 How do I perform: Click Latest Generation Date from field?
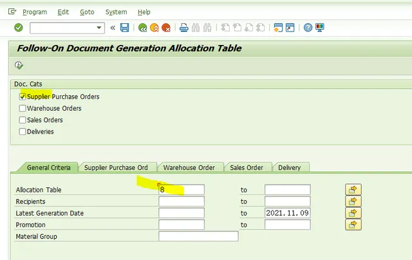(x=182, y=213)
